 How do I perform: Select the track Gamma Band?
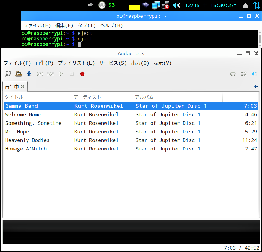pyautogui.click(x=131, y=106)
